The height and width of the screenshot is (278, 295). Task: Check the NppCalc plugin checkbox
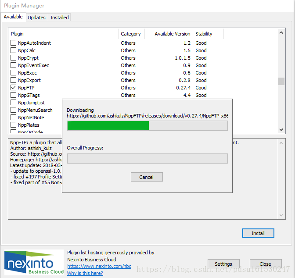point(13,50)
